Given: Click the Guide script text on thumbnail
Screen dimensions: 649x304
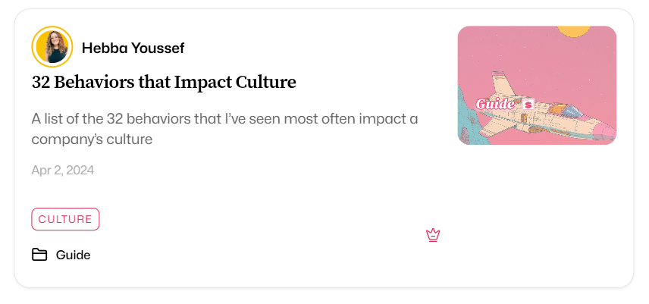Looking at the screenshot, I should (x=495, y=104).
